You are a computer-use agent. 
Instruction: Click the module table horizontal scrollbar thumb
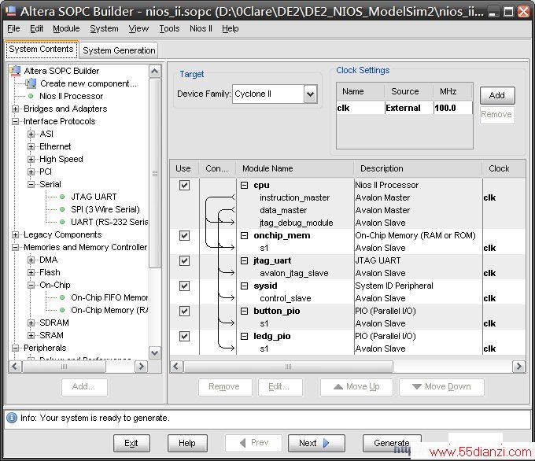pos(288,367)
